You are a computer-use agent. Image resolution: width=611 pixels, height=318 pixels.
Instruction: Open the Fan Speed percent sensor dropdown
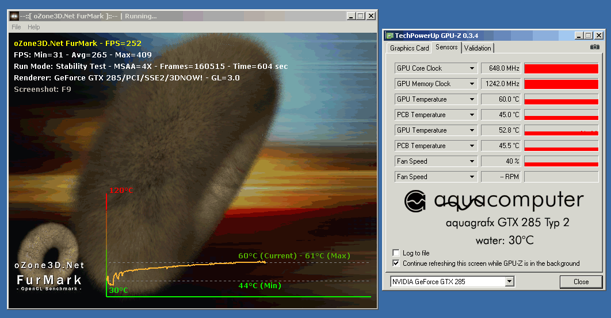pyautogui.click(x=472, y=161)
